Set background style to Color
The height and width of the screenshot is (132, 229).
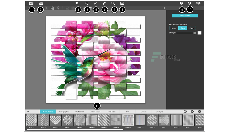pos(183,28)
